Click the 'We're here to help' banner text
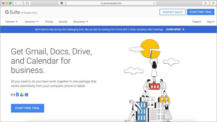 (x=99, y=29)
